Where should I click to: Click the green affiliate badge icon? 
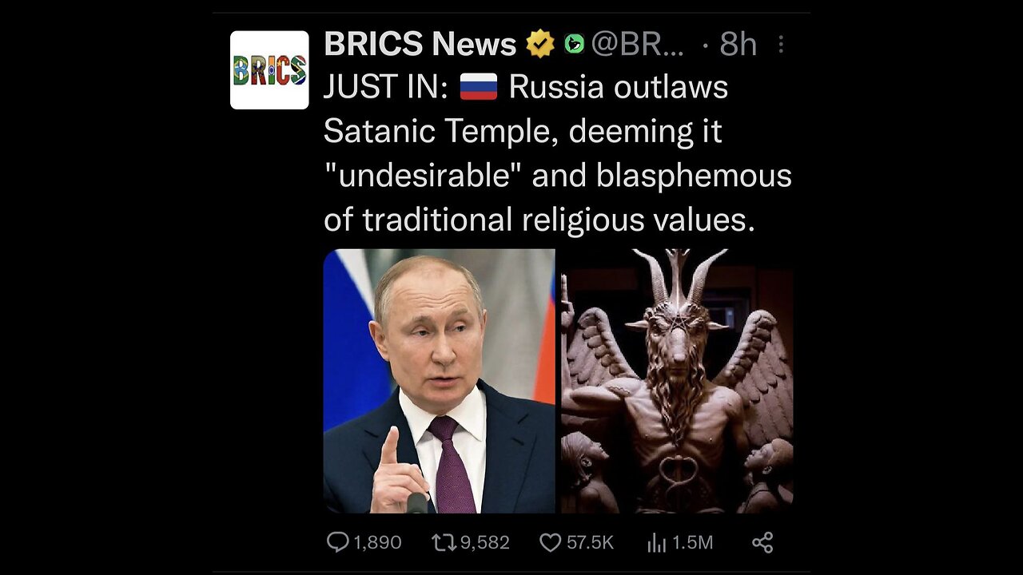point(574,44)
